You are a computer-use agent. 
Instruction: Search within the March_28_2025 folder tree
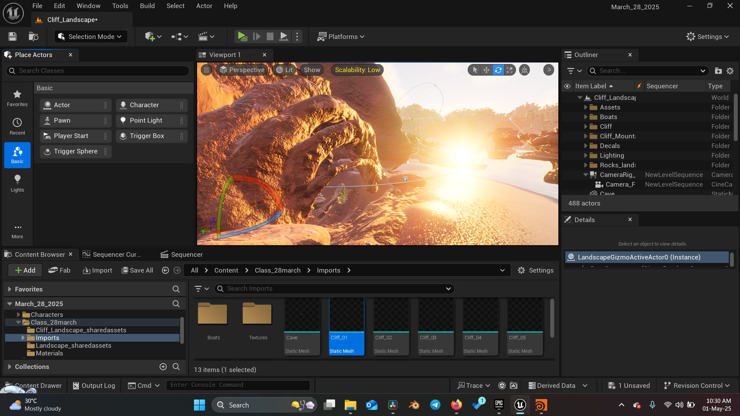point(176,304)
